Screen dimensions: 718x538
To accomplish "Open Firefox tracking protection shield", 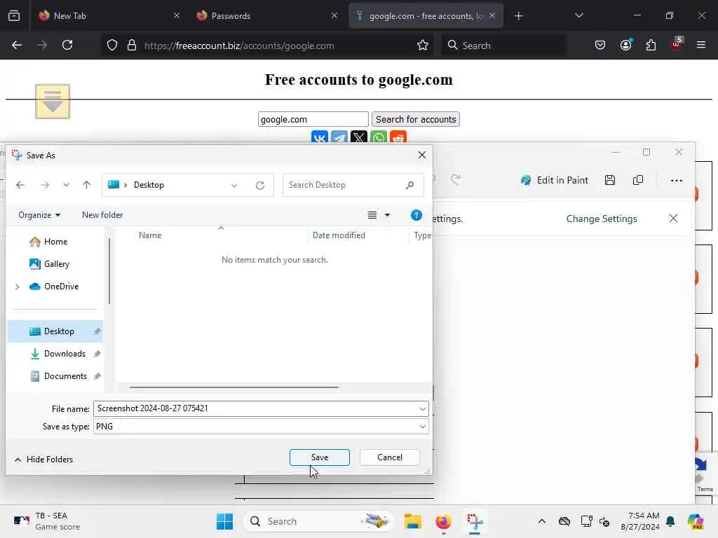I will point(112,46).
